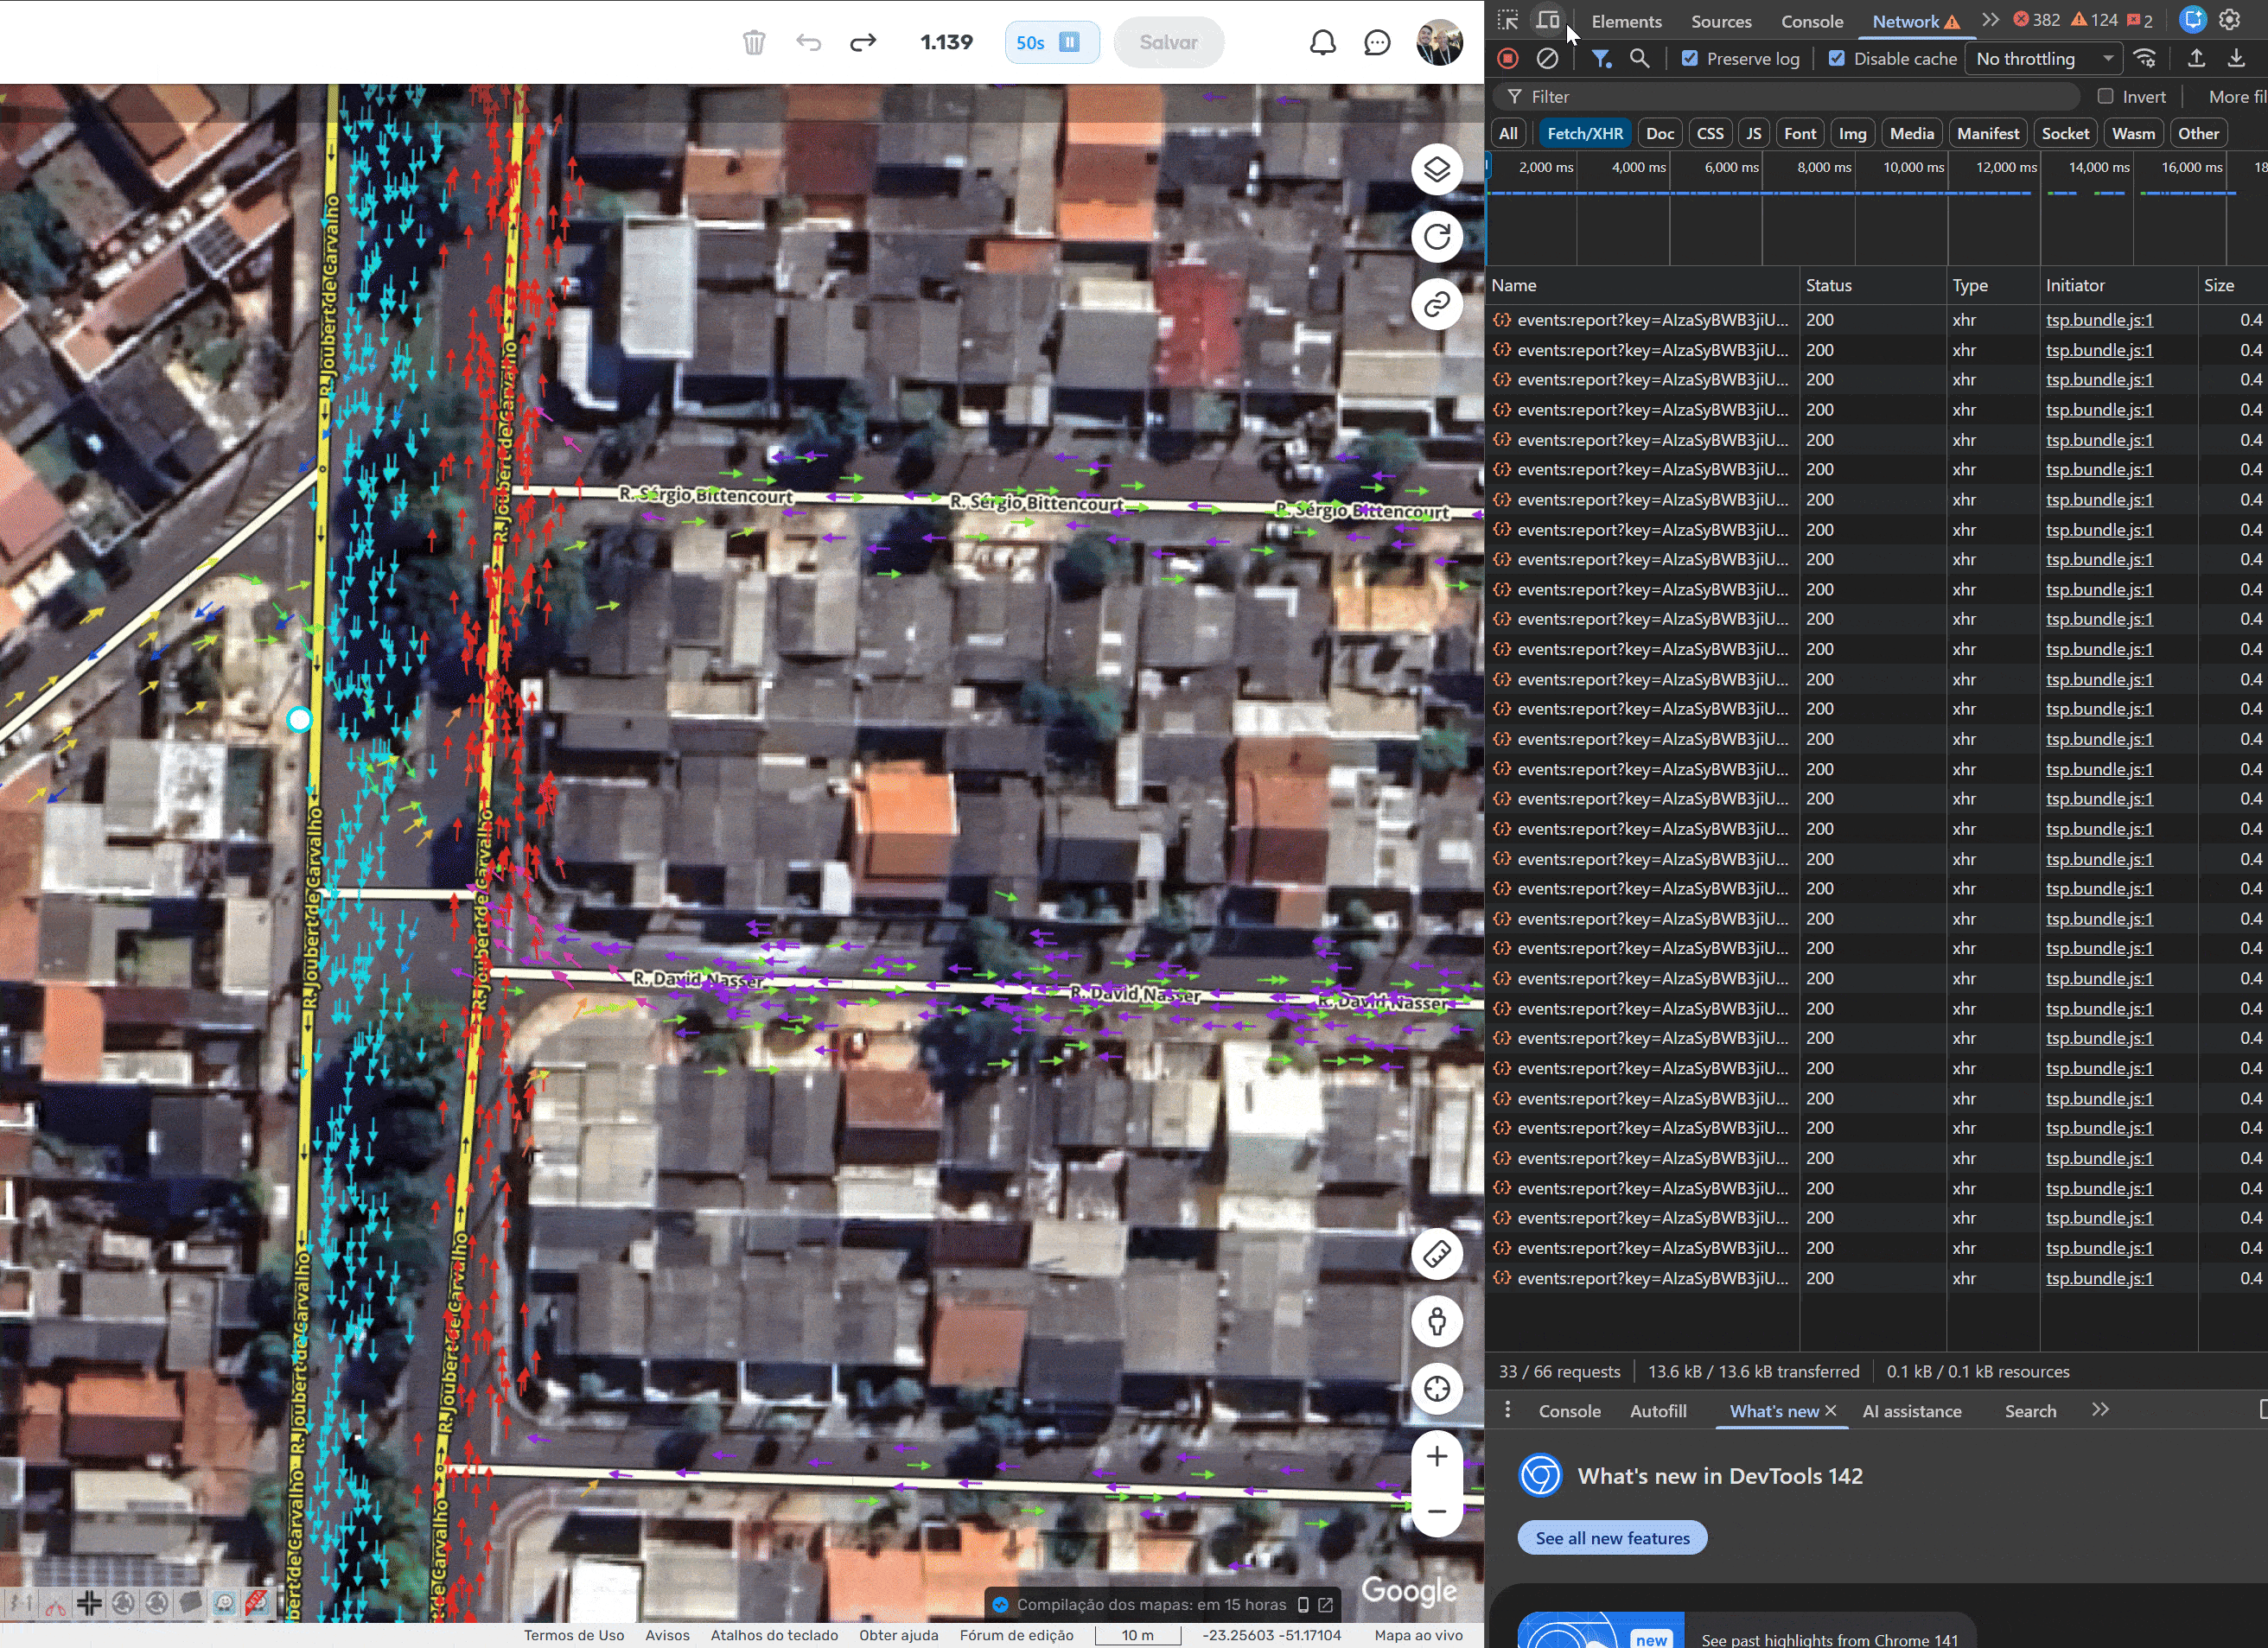Click the trash delete icon

[x=754, y=42]
